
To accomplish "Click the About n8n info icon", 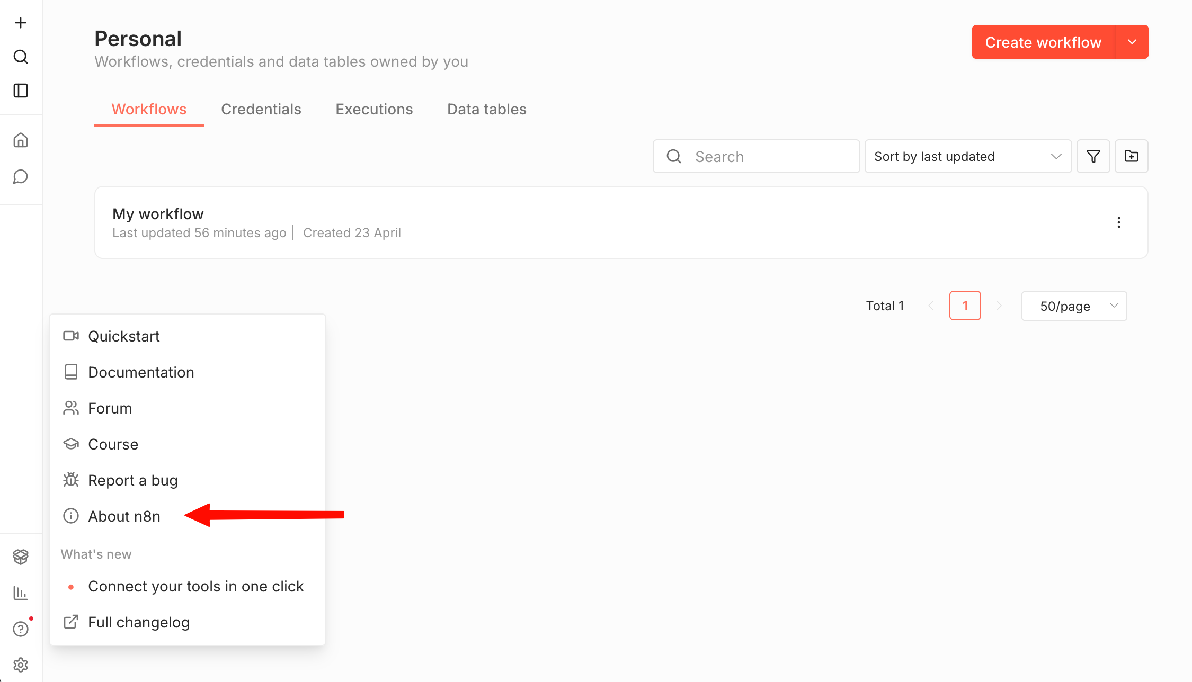I will [x=71, y=516].
